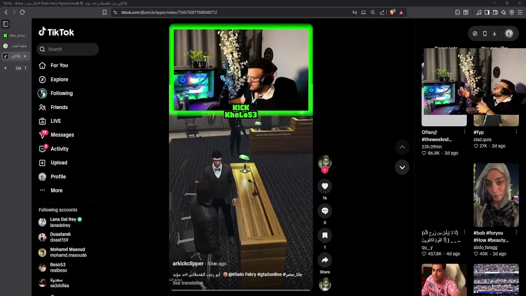
Task: Open get-app phone icon in top pill
Action: tap(485, 34)
